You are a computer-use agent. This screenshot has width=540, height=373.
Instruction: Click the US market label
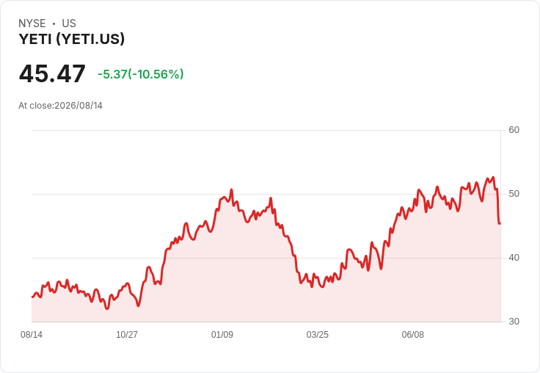[x=69, y=23]
